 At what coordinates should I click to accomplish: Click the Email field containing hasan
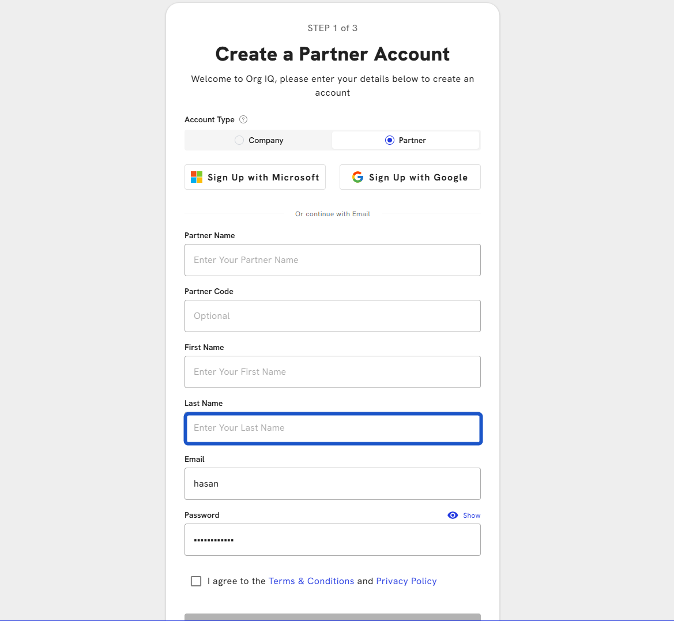pyautogui.click(x=332, y=484)
